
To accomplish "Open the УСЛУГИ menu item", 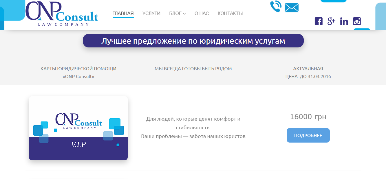I will [151, 13].
